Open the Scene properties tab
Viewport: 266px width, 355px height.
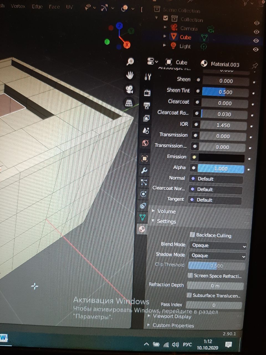coord(146,131)
